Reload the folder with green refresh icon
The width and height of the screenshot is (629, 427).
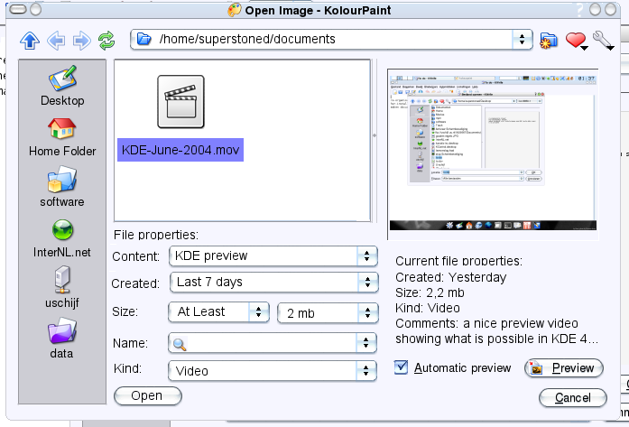[106, 41]
